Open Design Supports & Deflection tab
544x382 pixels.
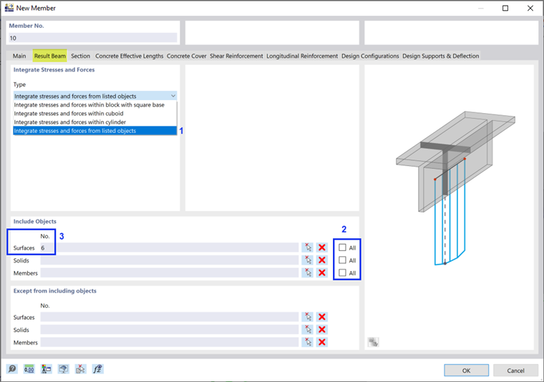(441, 56)
